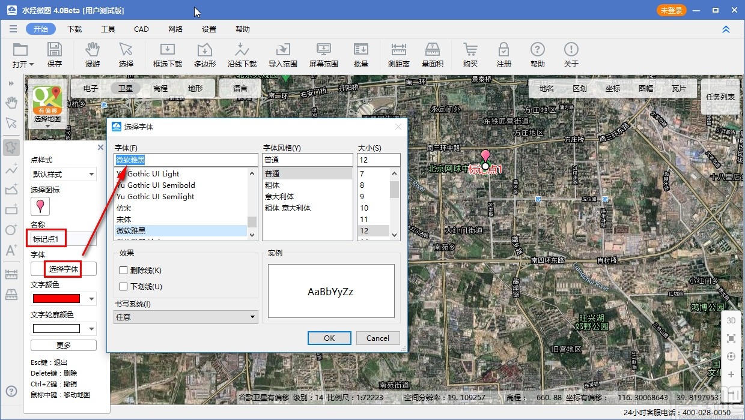Toggle the 卫星 satellite map layer
The image size is (745, 420).
pyautogui.click(x=125, y=88)
